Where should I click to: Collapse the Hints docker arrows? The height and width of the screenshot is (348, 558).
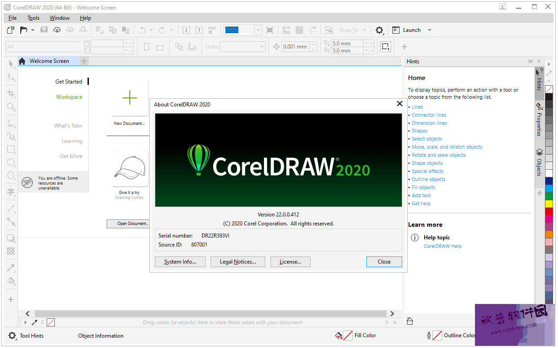pos(531,62)
